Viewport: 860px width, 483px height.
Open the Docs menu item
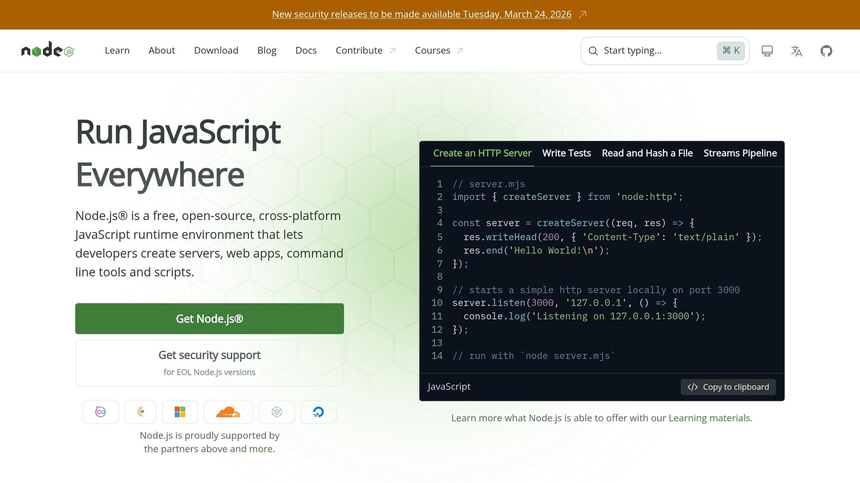[306, 50]
